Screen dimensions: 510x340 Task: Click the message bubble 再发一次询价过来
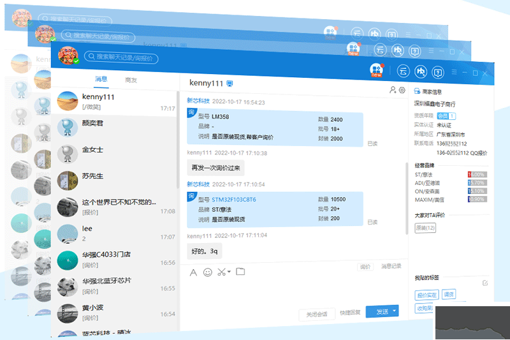215,168
